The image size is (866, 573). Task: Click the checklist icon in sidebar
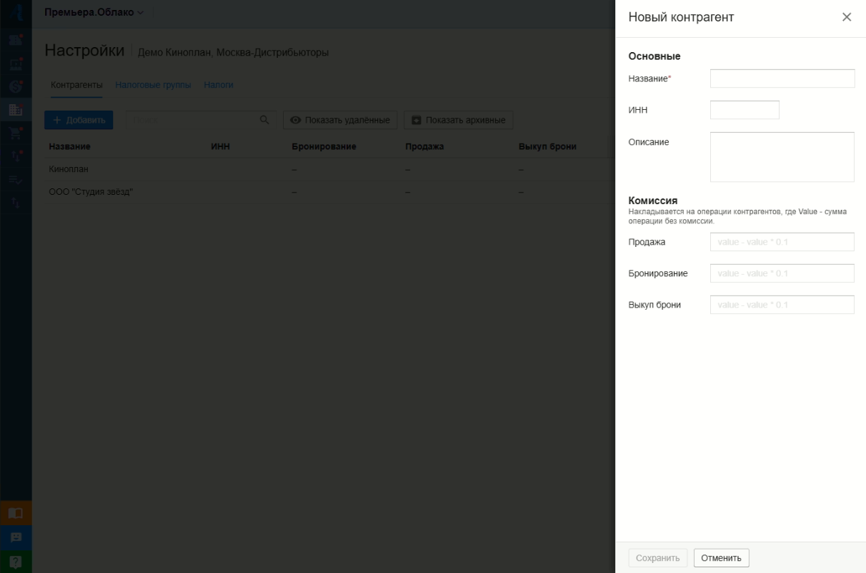click(15, 180)
